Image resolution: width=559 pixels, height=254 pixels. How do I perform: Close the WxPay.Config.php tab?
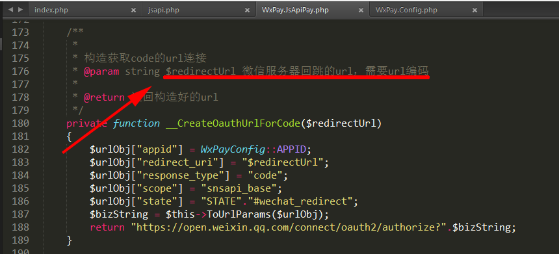[x=474, y=10]
